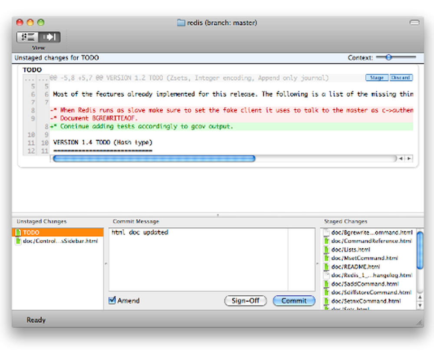The width and height of the screenshot is (434, 353).
Task: Click icon beside doc/SdiffstoreCommand.html
Action: click(x=327, y=292)
